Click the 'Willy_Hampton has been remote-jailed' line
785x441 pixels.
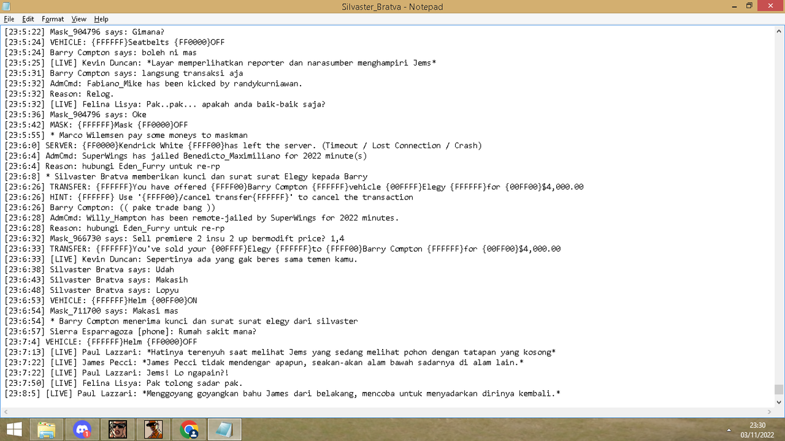202,217
